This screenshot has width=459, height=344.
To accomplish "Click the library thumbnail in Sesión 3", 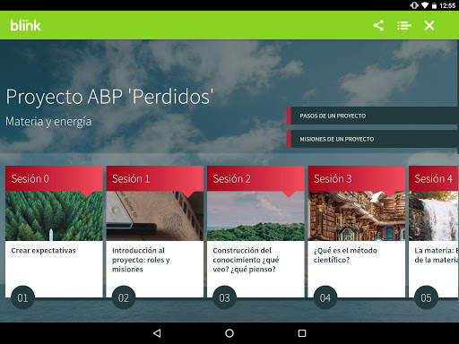I will [x=357, y=216].
